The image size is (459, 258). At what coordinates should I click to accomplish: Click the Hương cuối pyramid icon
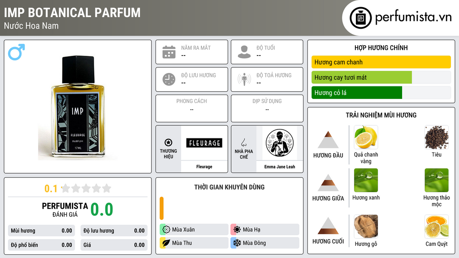[x=328, y=226]
